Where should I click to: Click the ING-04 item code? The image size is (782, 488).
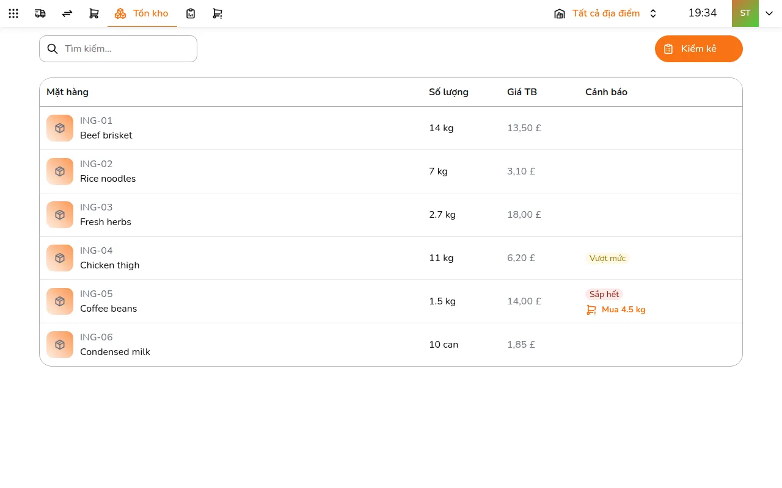click(x=97, y=251)
